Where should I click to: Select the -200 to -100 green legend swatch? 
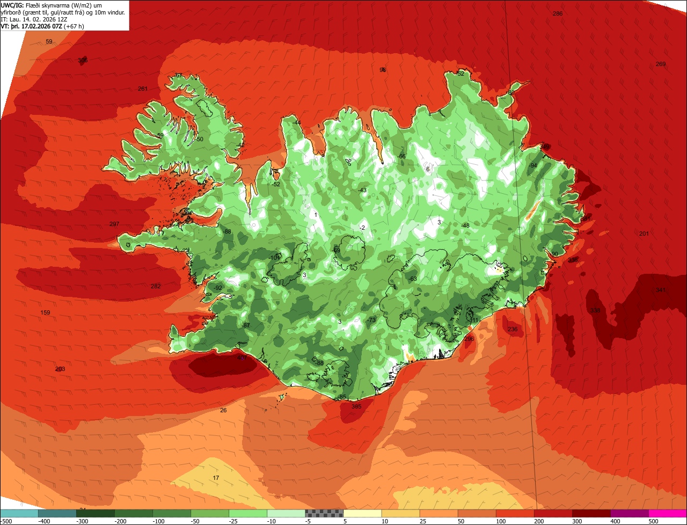(134, 513)
